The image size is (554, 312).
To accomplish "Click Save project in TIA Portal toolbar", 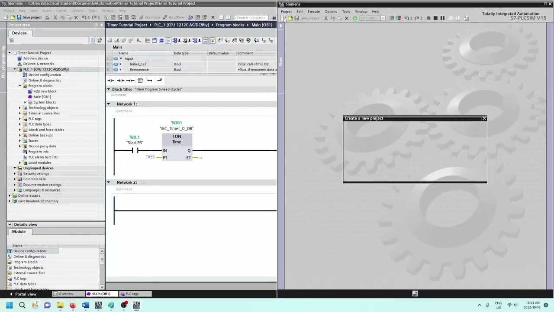I will pyautogui.click(x=29, y=17).
